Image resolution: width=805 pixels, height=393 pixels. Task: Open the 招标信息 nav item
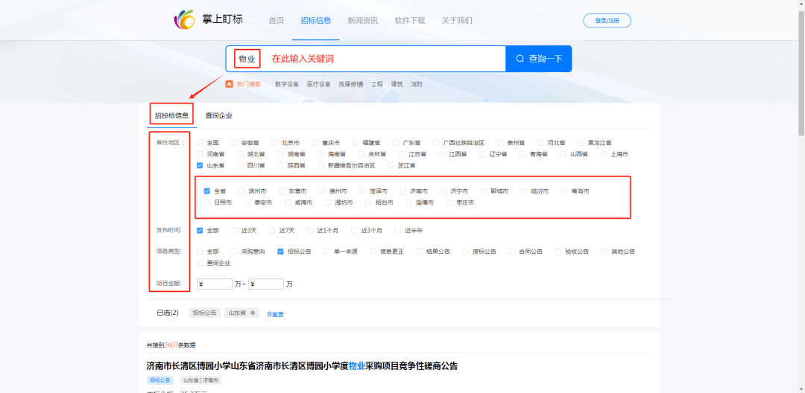pyautogui.click(x=316, y=21)
